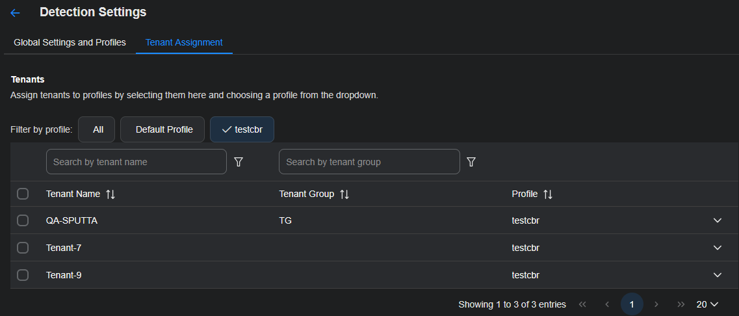
Task: Click the back arrow beside Detection Settings
Action: (x=15, y=13)
